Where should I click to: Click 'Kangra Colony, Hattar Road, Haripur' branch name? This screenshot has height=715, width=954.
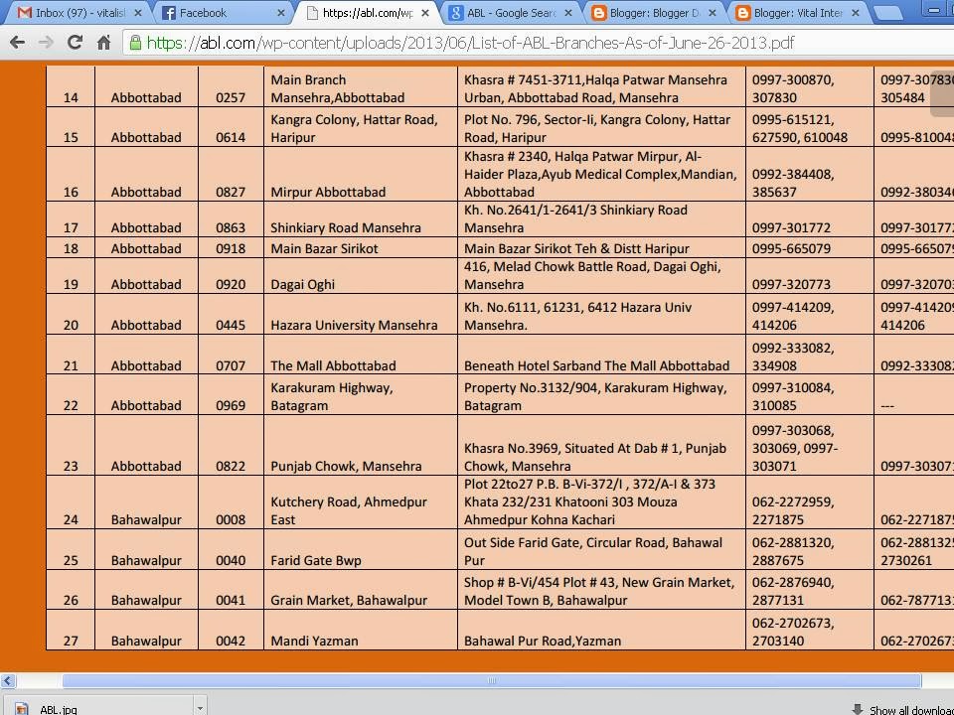click(x=354, y=128)
